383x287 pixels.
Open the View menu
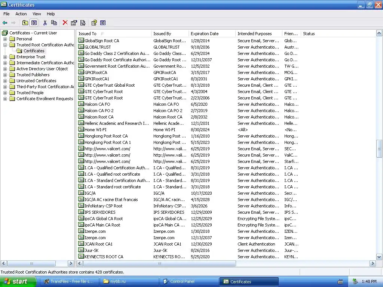coord(37,14)
